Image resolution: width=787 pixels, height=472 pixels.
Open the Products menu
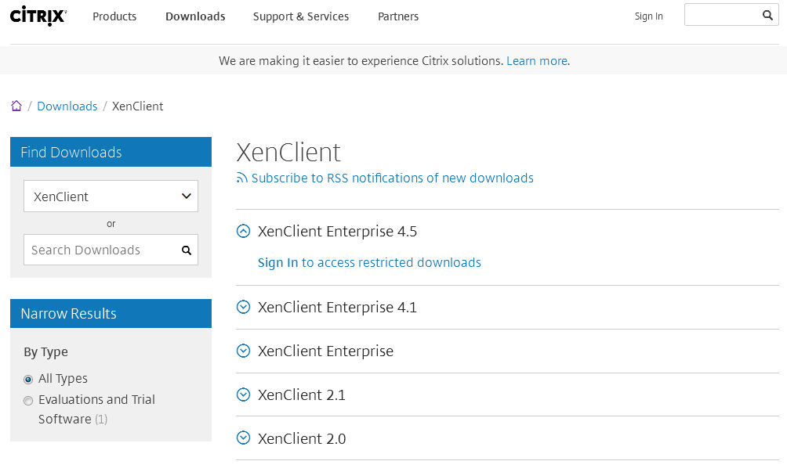(x=114, y=16)
